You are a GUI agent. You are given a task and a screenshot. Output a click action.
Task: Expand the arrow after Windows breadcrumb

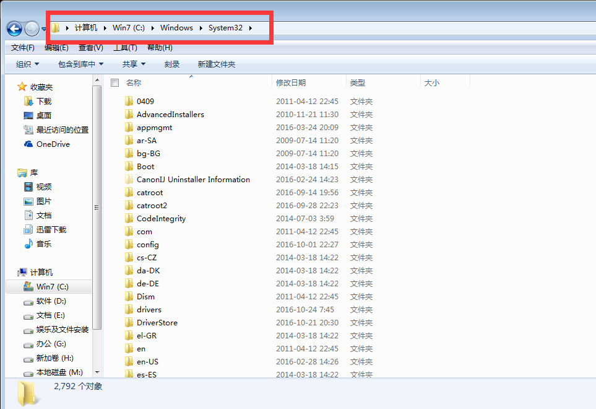pyautogui.click(x=201, y=28)
